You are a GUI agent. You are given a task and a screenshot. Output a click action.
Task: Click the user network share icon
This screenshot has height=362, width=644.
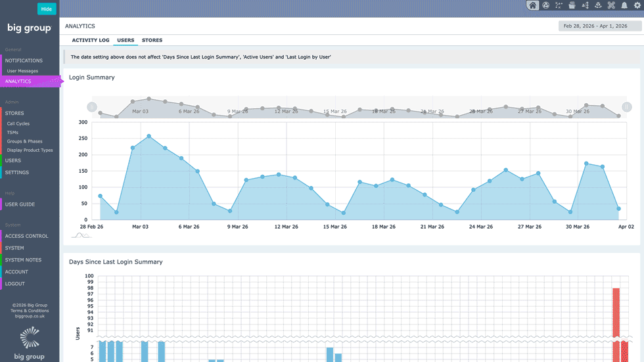(x=586, y=5)
